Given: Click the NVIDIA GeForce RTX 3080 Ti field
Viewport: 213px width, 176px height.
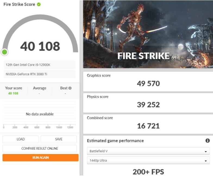Looking at the screenshot, I should [40, 74].
